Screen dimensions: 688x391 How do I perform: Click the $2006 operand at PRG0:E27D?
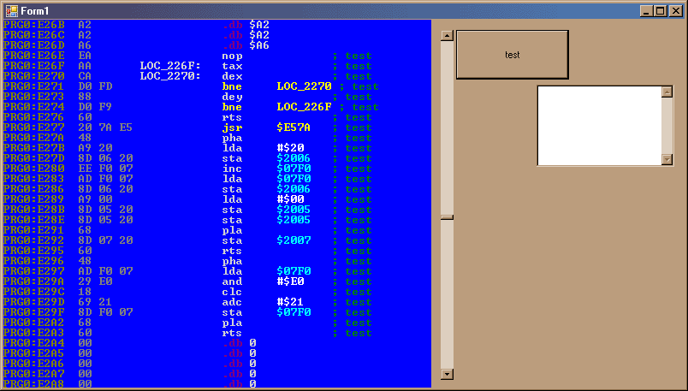[294, 158]
